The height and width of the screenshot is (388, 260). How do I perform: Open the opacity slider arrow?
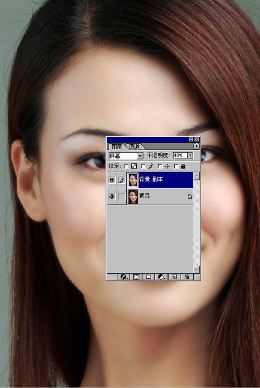coord(190,155)
